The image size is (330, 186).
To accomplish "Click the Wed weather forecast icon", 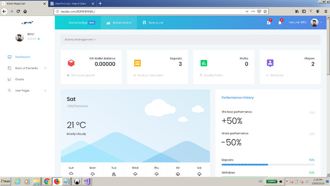I will 135,174.
